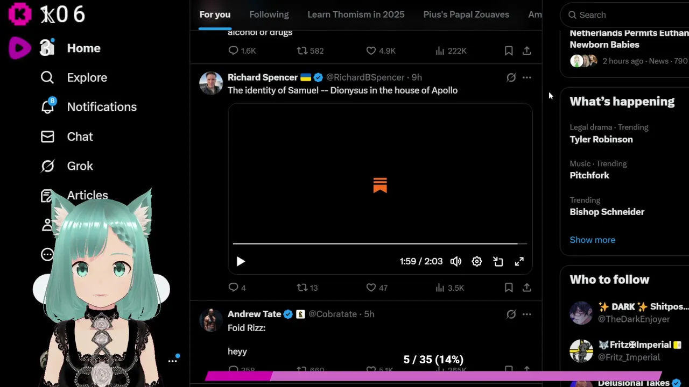Screen dimensions: 689x387
Task: Open the @RichardBSpencer handle link
Action: pos(365,77)
